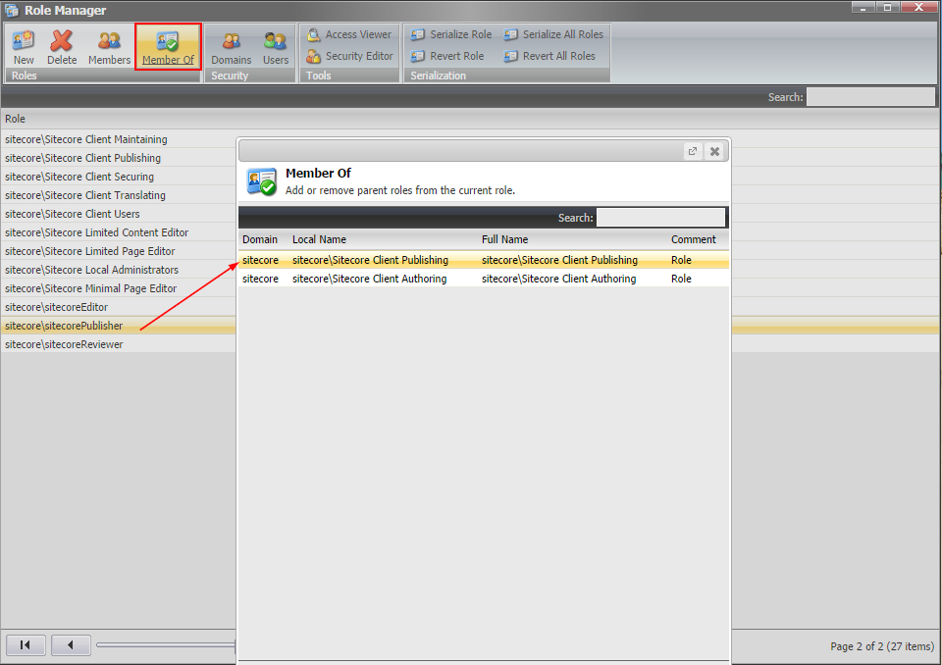
Task: Select sitecore\sitecoreReviewer role
Action: click(x=119, y=344)
